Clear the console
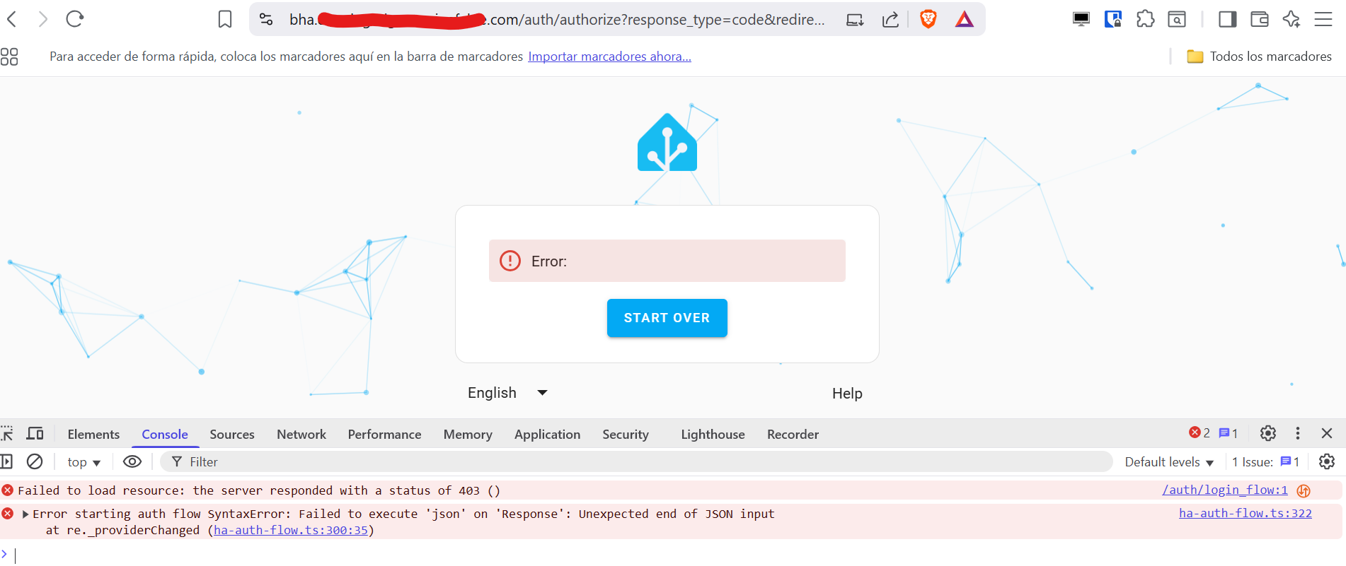Image resolution: width=1346 pixels, height=566 pixels. pos(35,461)
